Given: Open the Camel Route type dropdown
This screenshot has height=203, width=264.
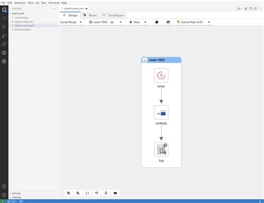Looking at the screenshot, I should point(71,22).
